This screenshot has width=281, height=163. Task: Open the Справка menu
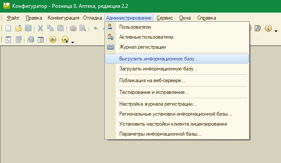pyautogui.click(x=206, y=18)
